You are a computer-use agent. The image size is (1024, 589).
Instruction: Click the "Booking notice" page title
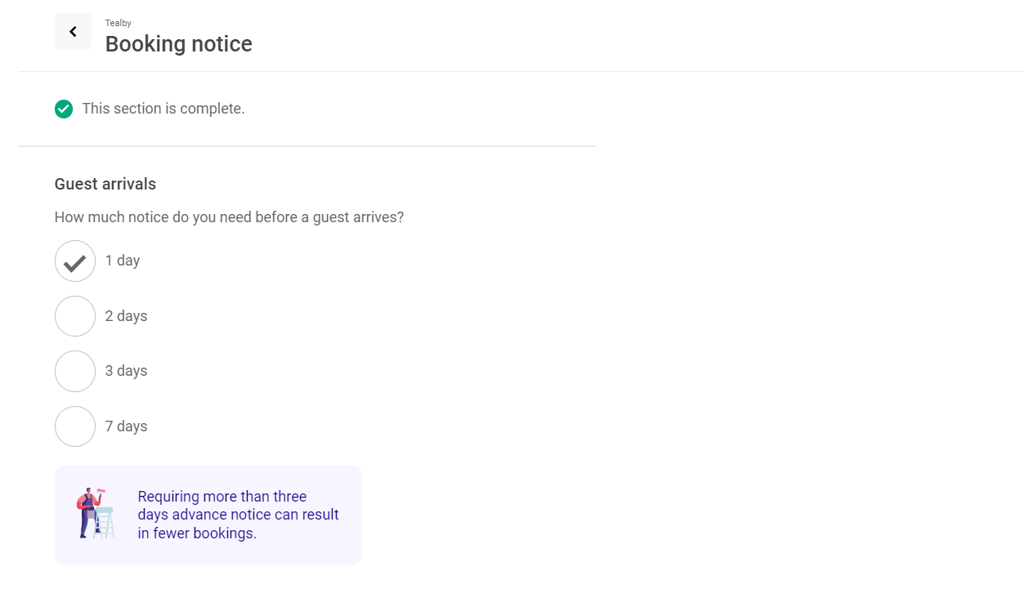coord(178,44)
